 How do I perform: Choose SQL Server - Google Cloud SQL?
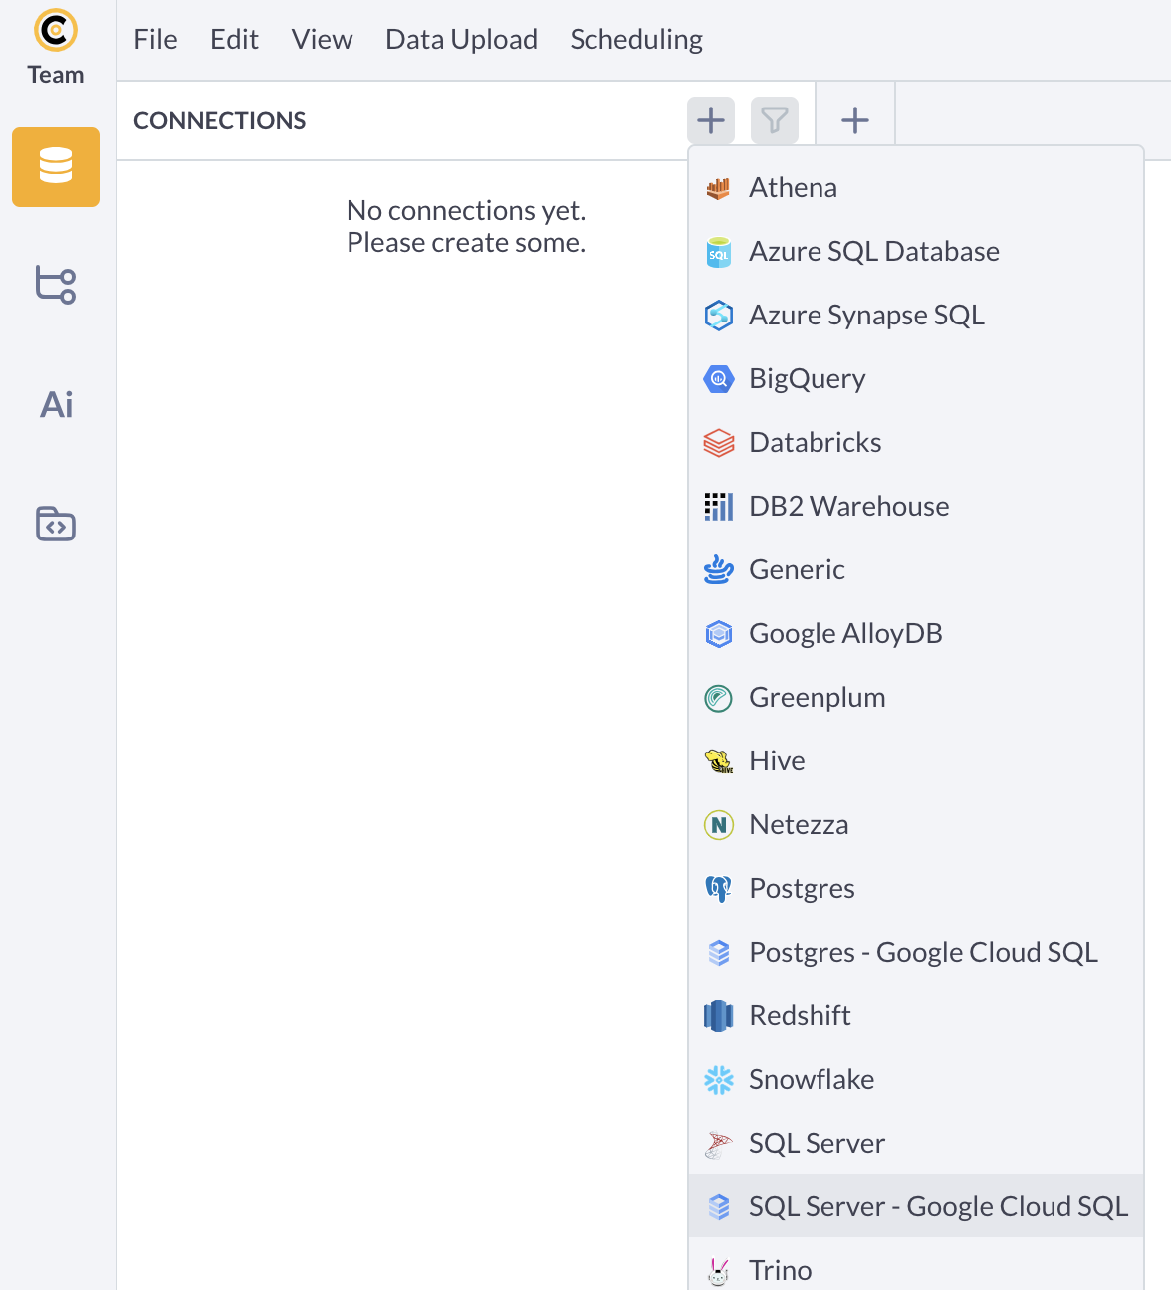(916, 1206)
